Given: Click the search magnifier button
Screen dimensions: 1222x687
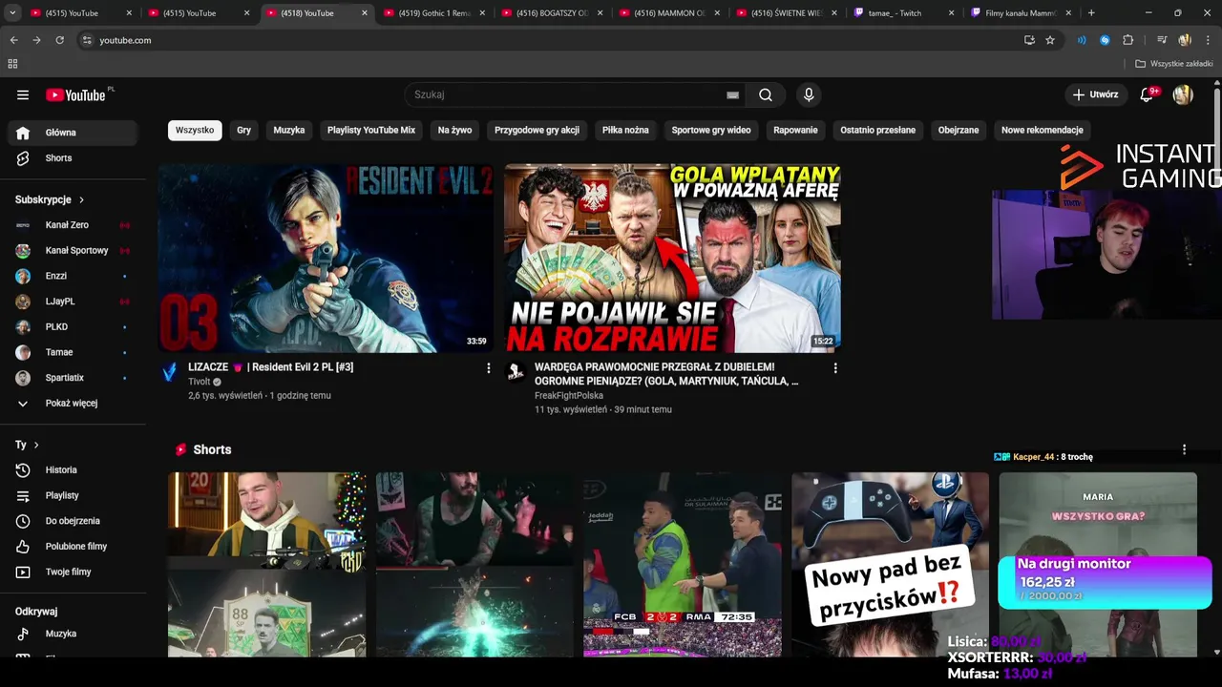Looking at the screenshot, I should click(x=766, y=94).
